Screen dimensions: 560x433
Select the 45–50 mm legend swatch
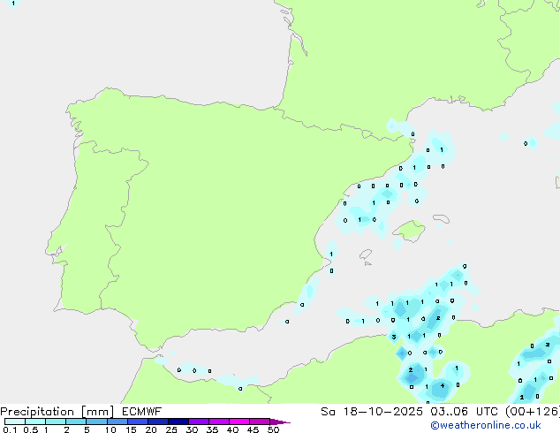(260, 422)
